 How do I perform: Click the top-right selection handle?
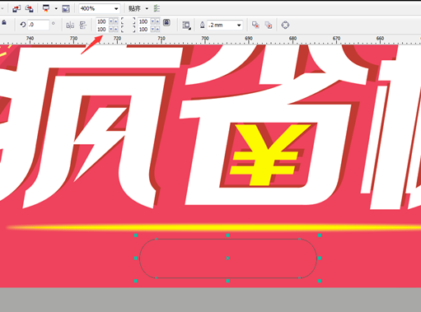click(320, 235)
